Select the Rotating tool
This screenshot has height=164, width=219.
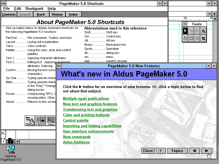coord(185,38)
